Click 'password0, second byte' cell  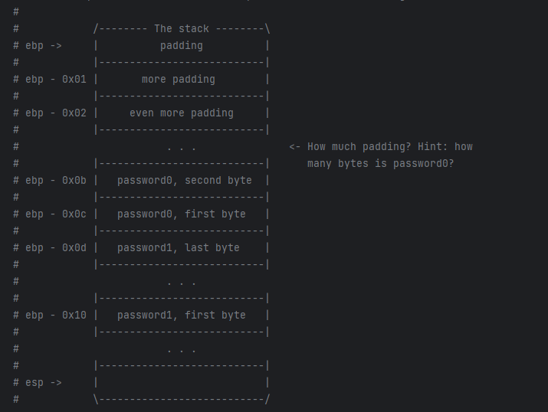click(185, 181)
